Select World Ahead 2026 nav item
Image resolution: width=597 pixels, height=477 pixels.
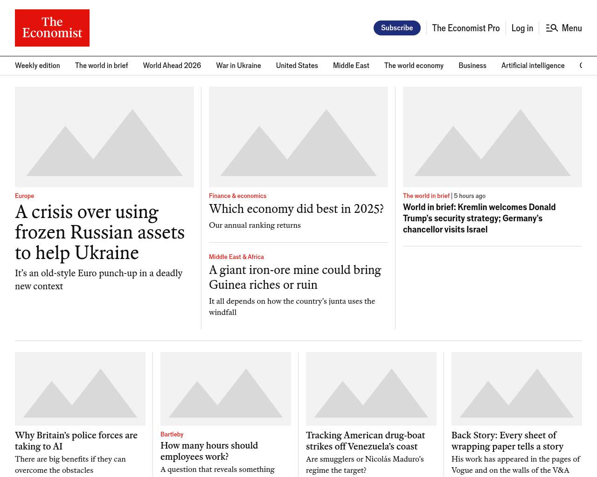(172, 66)
